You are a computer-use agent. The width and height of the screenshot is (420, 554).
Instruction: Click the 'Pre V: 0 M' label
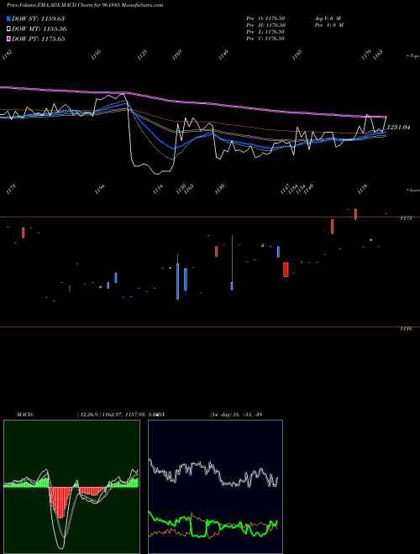coord(329,25)
